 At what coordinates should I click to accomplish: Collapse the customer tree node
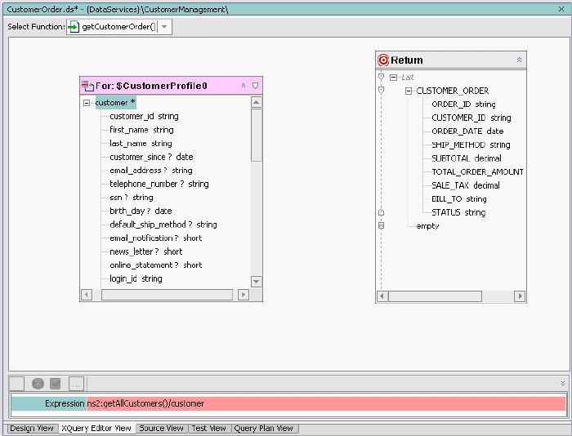[87, 103]
